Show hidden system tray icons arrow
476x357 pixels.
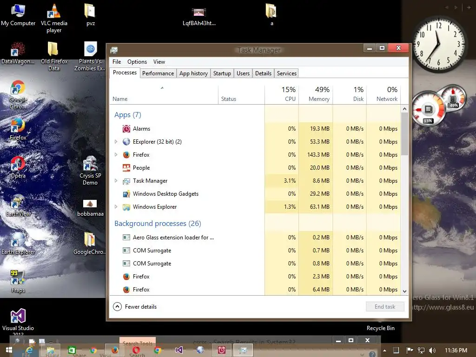[x=384, y=350]
